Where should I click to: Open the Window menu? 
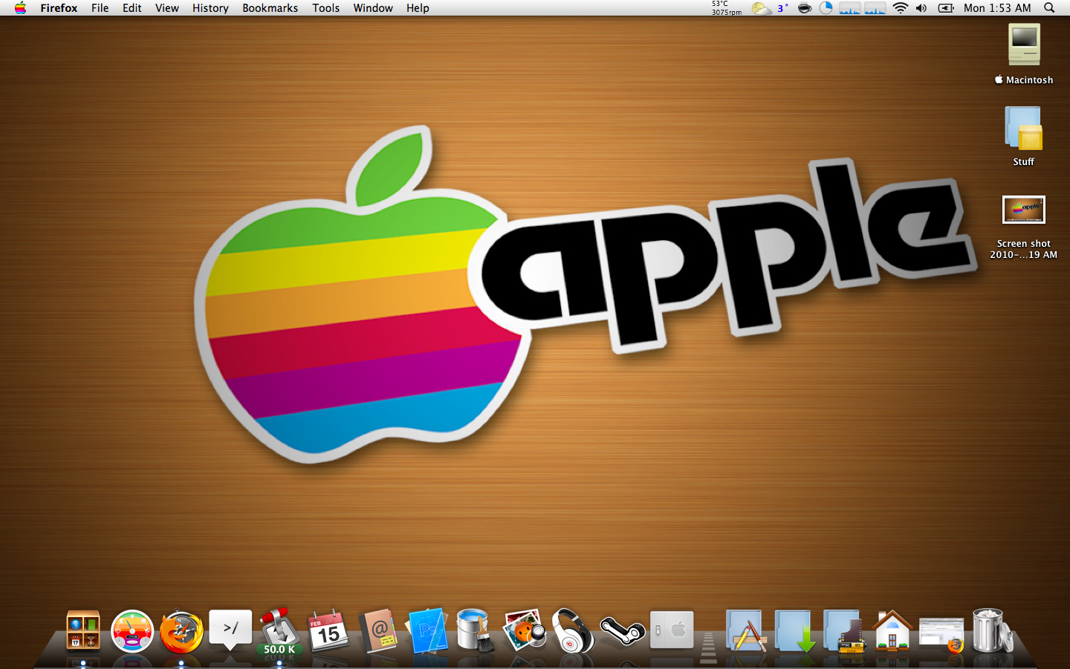pos(373,8)
